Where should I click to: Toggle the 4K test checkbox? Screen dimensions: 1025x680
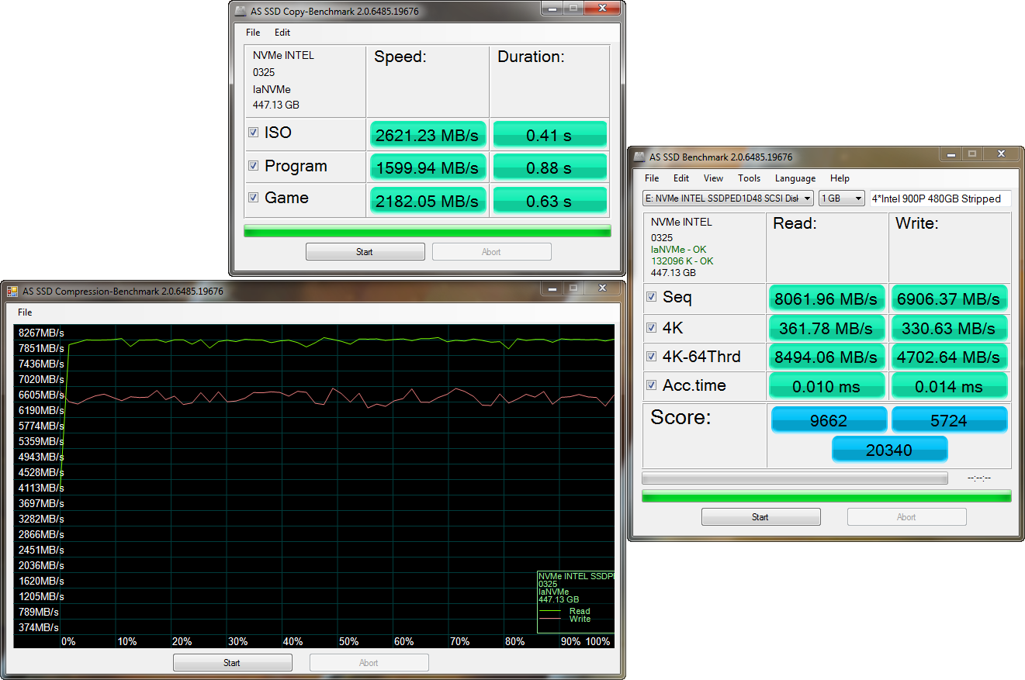coord(652,328)
